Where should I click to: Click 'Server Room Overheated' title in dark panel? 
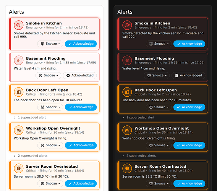coord(160,167)
